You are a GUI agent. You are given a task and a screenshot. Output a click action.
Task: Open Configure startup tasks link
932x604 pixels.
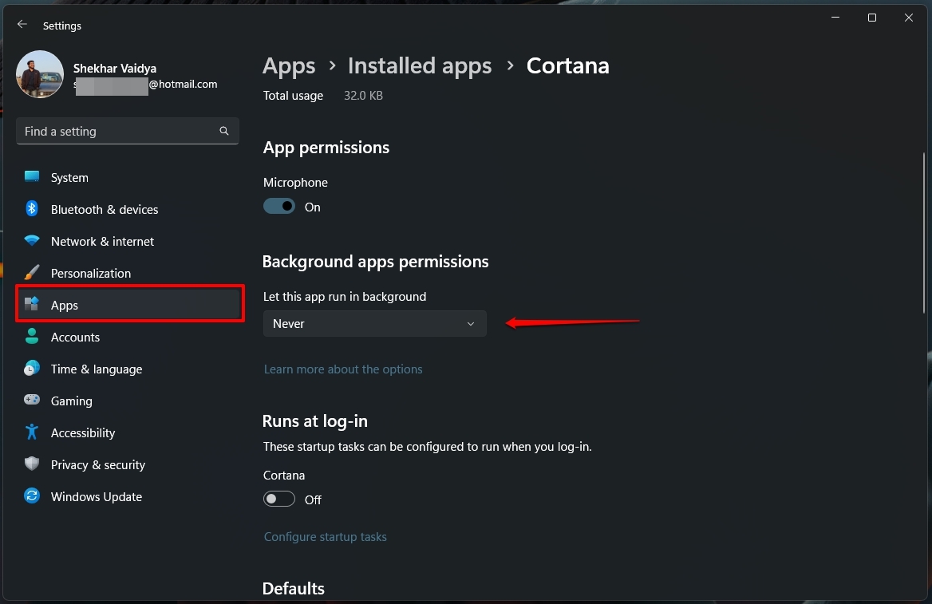[x=325, y=537]
